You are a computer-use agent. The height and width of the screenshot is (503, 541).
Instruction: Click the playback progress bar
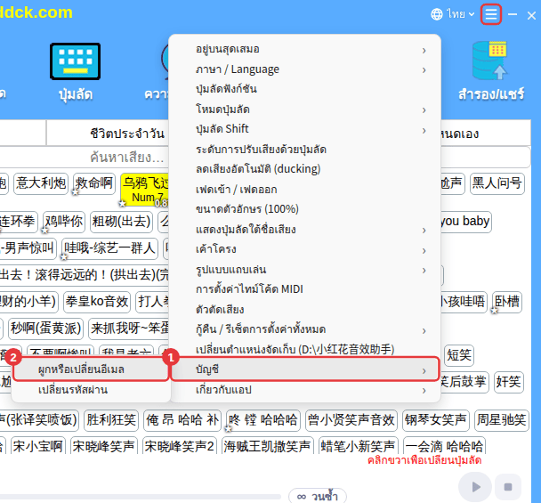pos(140,497)
